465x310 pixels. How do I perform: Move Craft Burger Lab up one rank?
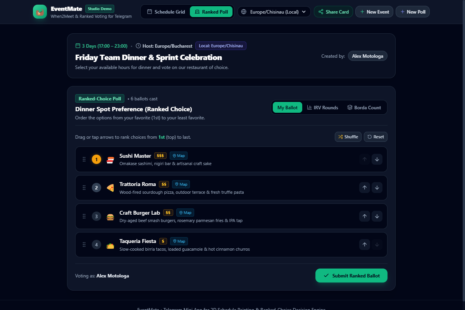click(x=365, y=216)
